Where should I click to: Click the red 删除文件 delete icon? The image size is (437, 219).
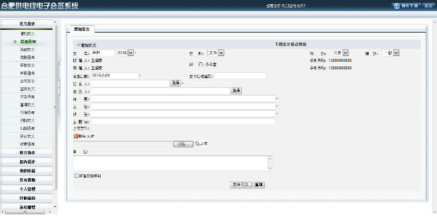[x=76, y=136]
